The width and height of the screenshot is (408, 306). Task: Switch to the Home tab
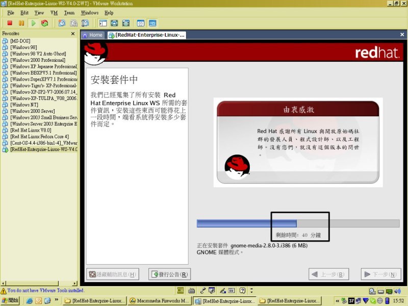pyautogui.click(x=93, y=35)
